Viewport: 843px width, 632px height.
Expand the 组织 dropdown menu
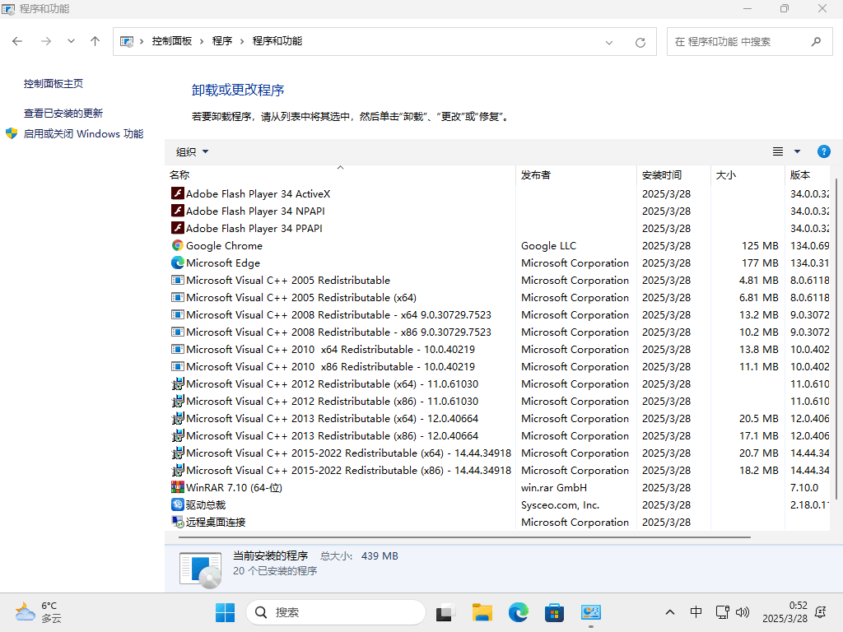point(192,152)
